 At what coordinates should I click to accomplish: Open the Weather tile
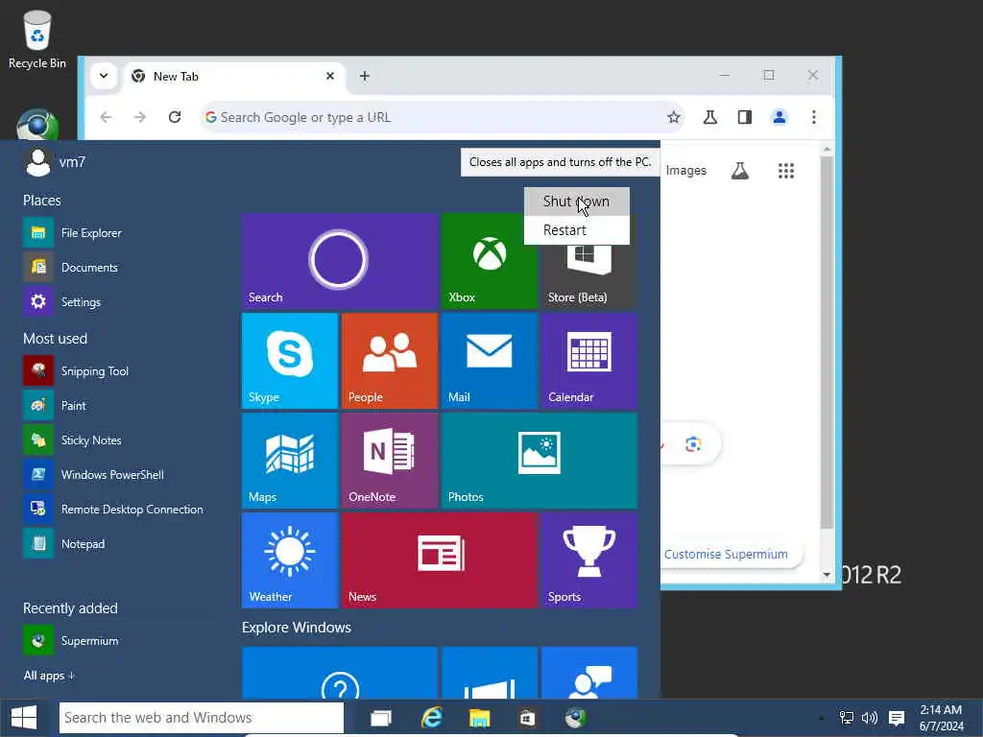point(290,560)
